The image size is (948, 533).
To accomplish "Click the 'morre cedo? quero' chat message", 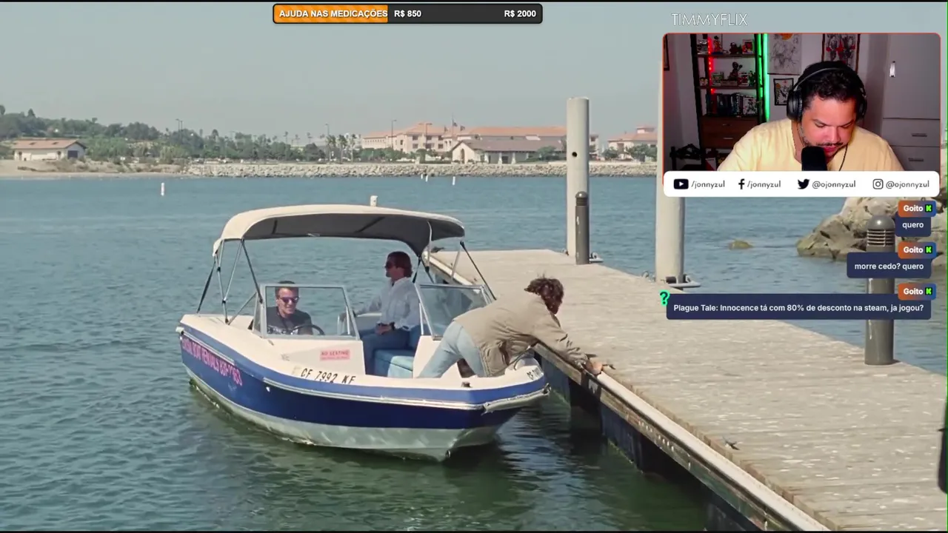I will coord(889,266).
